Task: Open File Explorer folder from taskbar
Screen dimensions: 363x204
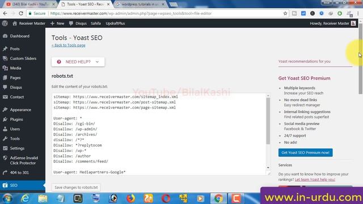Action: 43,198
